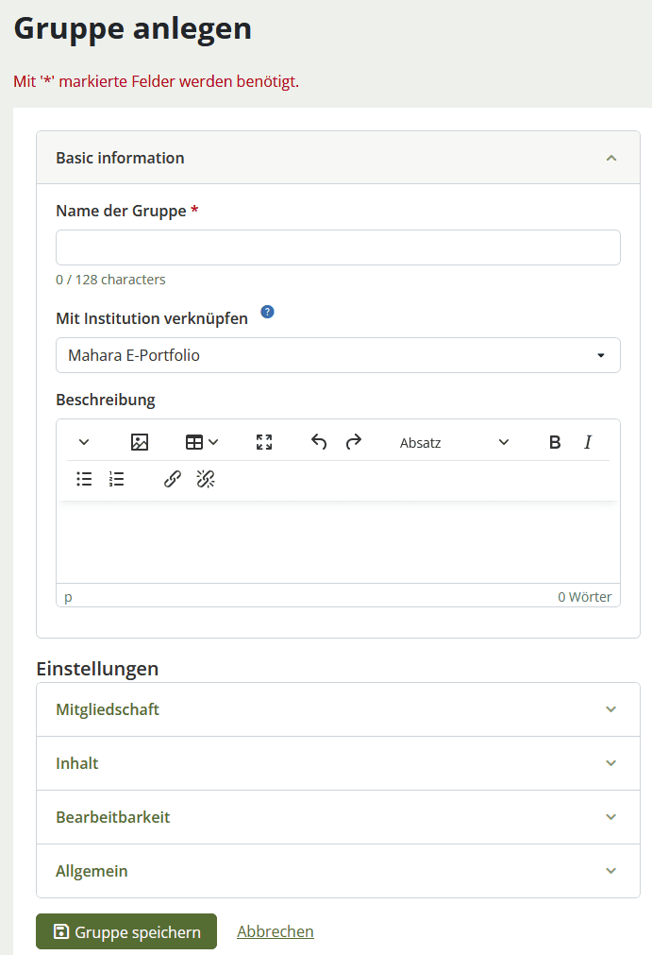The height and width of the screenshot is (955, 652).
Task: Collapse the Basic information section
Action: pyautogui.click(x=338, y=158)
